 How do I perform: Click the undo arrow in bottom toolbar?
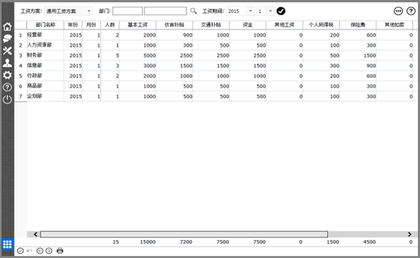[x=30, y=250]
